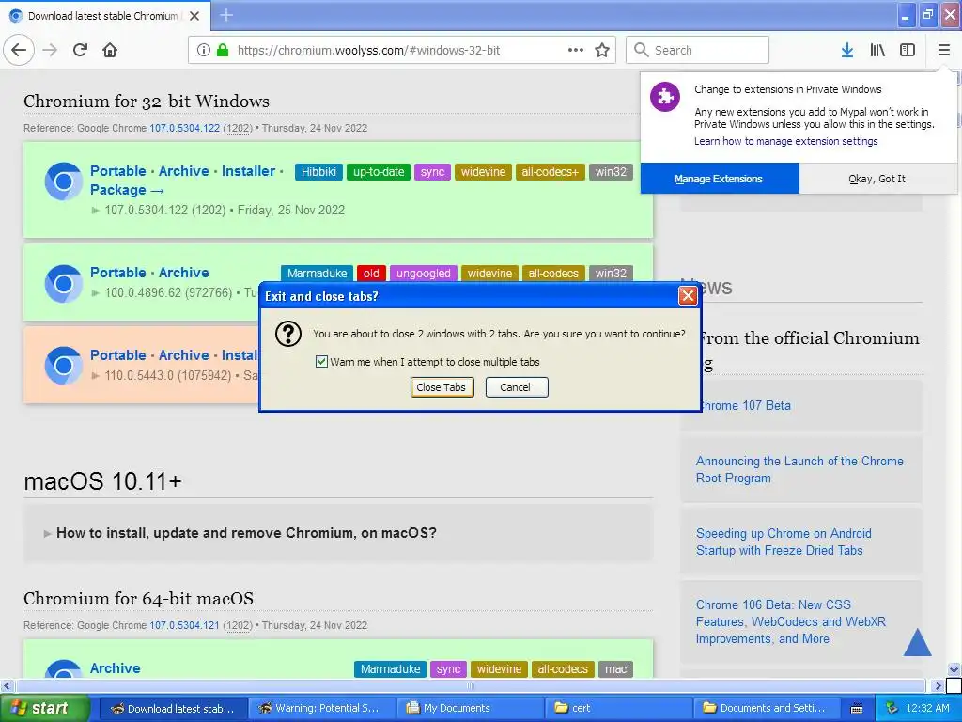Click the horizontal scrollbar thumb
Image resolution: width=962 pixels, height=722 pixels.
coord(470,685)
